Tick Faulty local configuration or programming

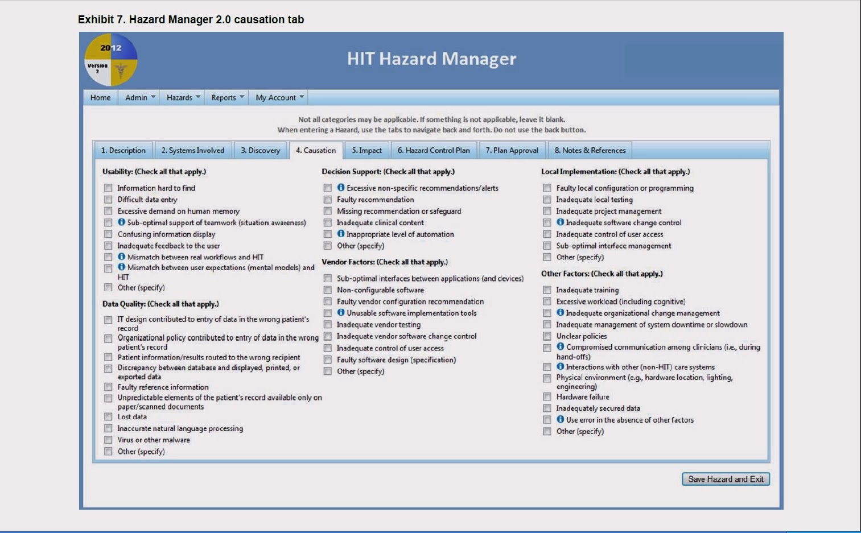coord(547,188)
